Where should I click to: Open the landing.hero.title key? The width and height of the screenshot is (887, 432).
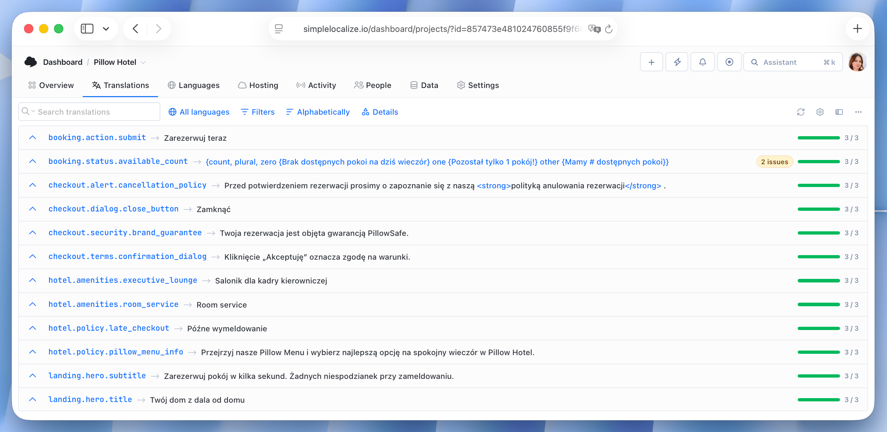(90, 399)
